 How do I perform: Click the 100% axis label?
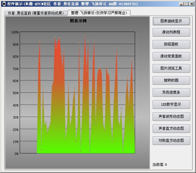pos(15,32)
